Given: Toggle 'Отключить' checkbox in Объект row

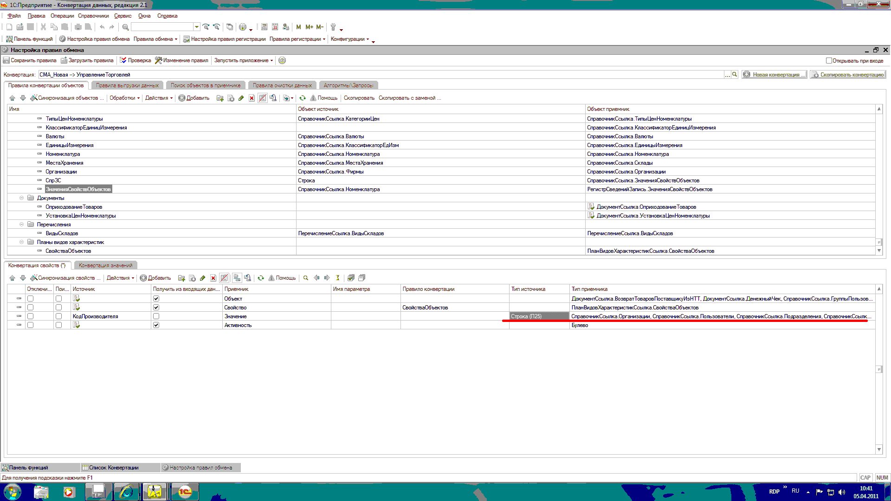Looking at the screenshot, I should click(x=30, y=299).
